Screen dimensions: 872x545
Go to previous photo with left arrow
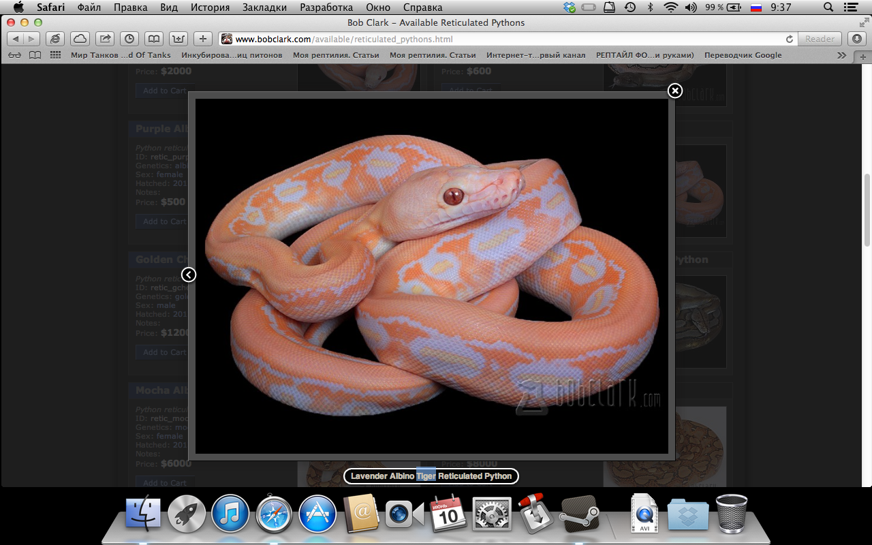coord(189,275)
